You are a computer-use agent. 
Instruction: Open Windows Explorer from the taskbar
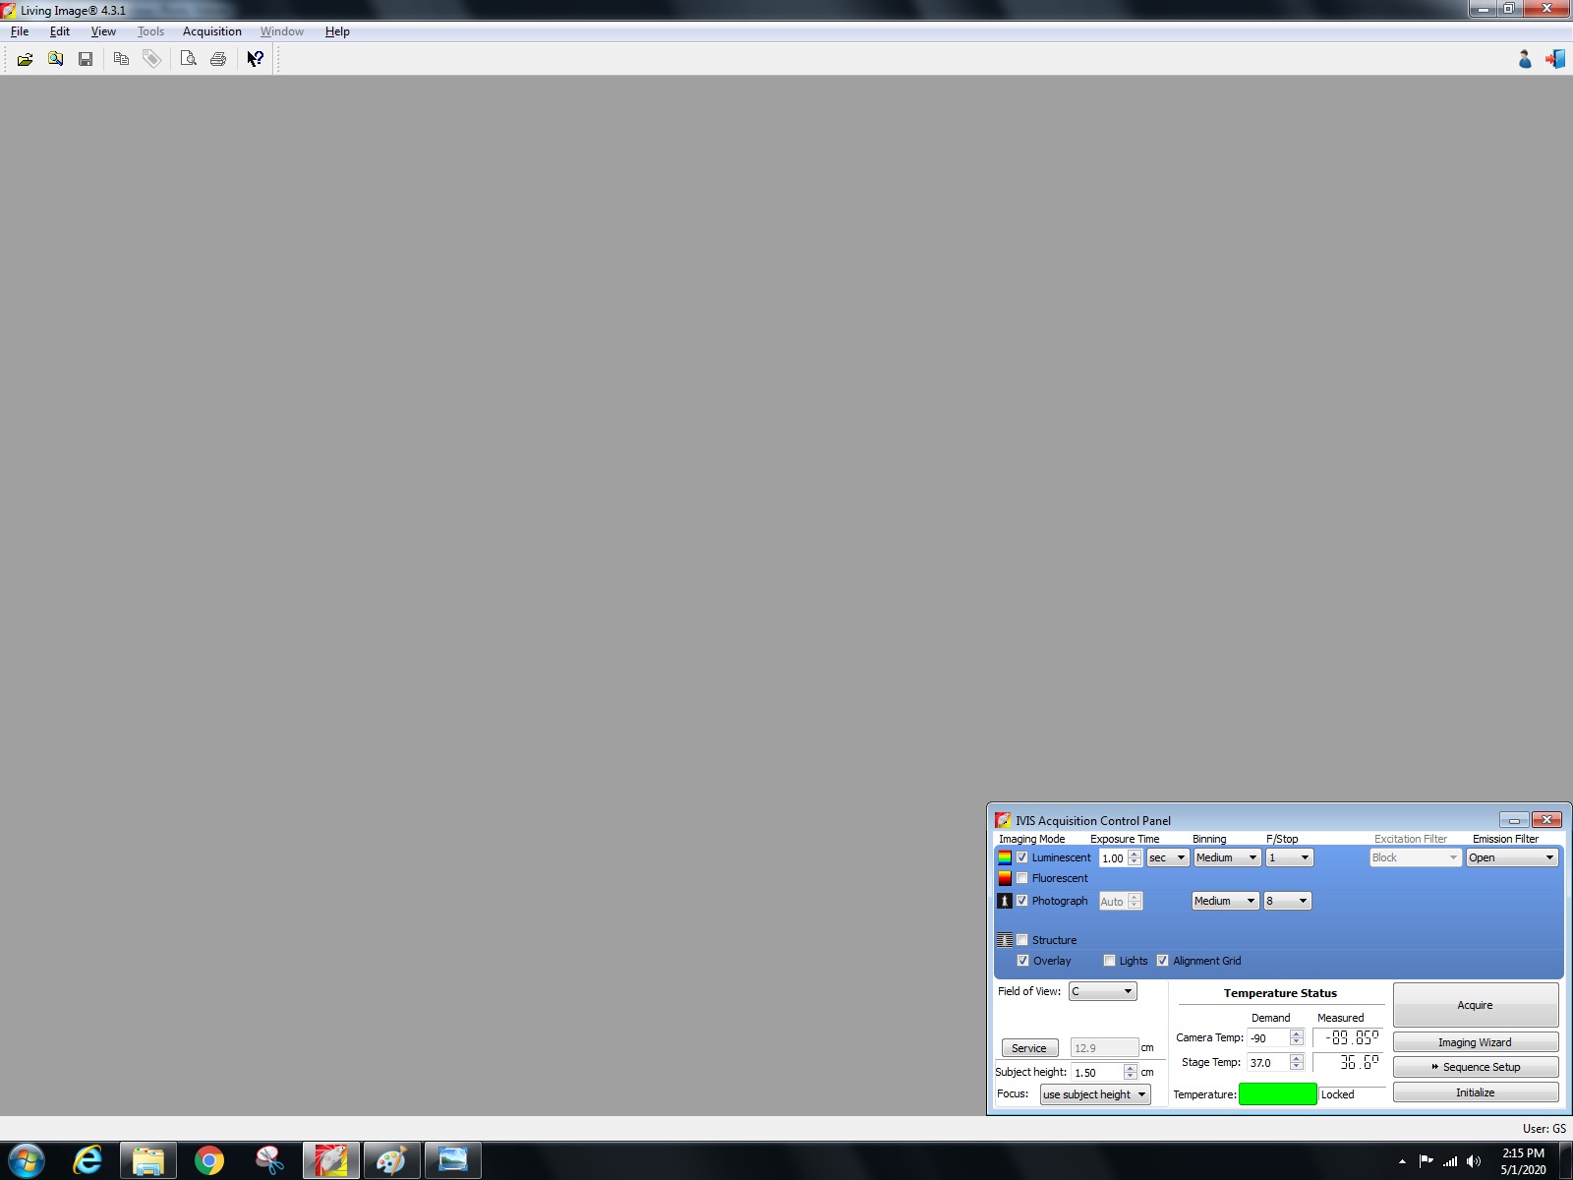pos(148,1161)
